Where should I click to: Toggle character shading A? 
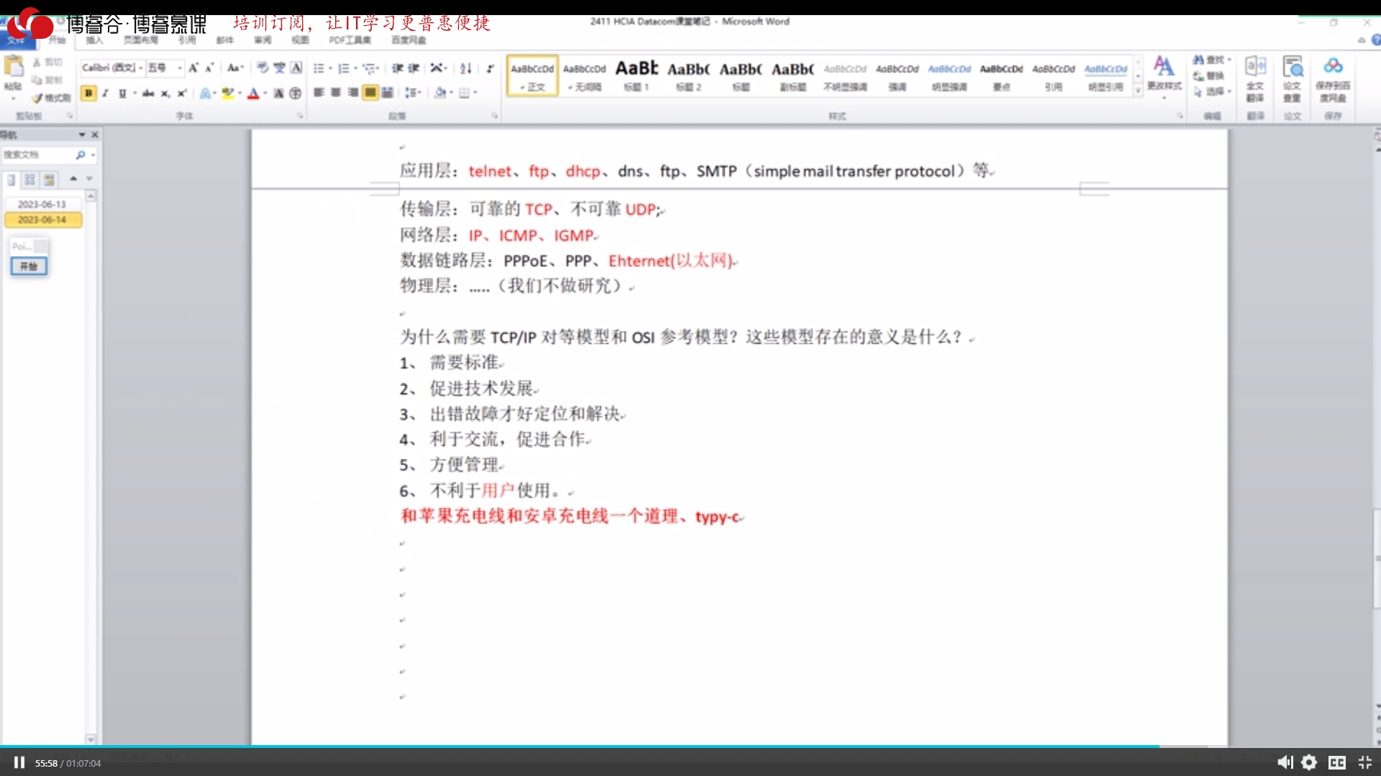(x=278, y=93)
